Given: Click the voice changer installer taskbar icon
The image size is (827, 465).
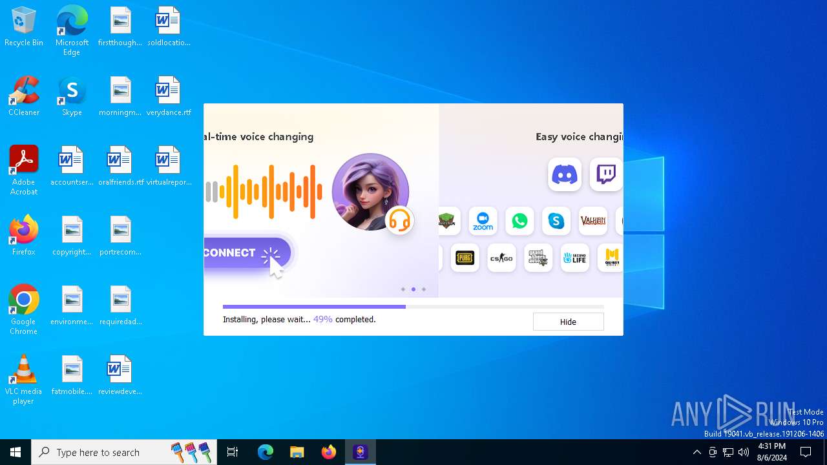Looking at the screenshot, I should point(361,452).
